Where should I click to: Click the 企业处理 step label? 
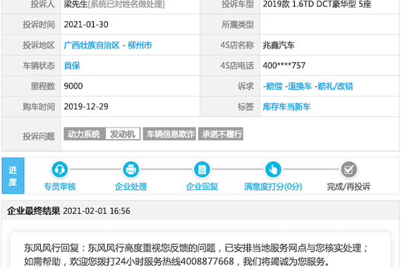130,186
